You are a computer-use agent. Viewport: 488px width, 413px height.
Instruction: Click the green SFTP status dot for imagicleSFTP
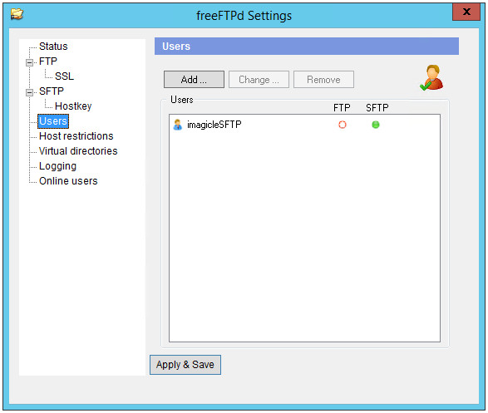(x=376, y=125)
